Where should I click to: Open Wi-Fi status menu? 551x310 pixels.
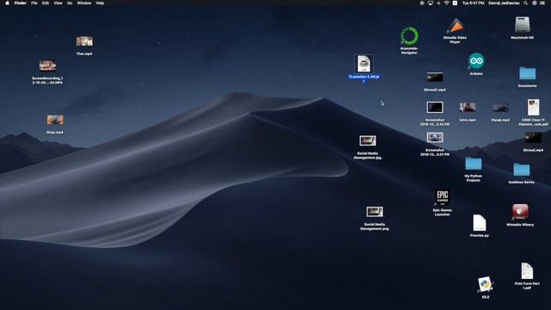pyautogui.click(x=446, y=3)
